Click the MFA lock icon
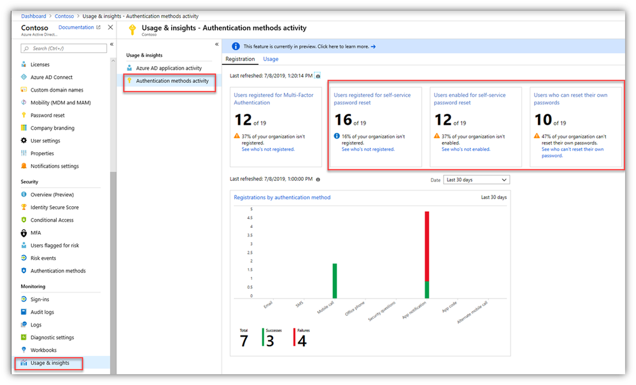636x385 pixels. coord(24,233)
